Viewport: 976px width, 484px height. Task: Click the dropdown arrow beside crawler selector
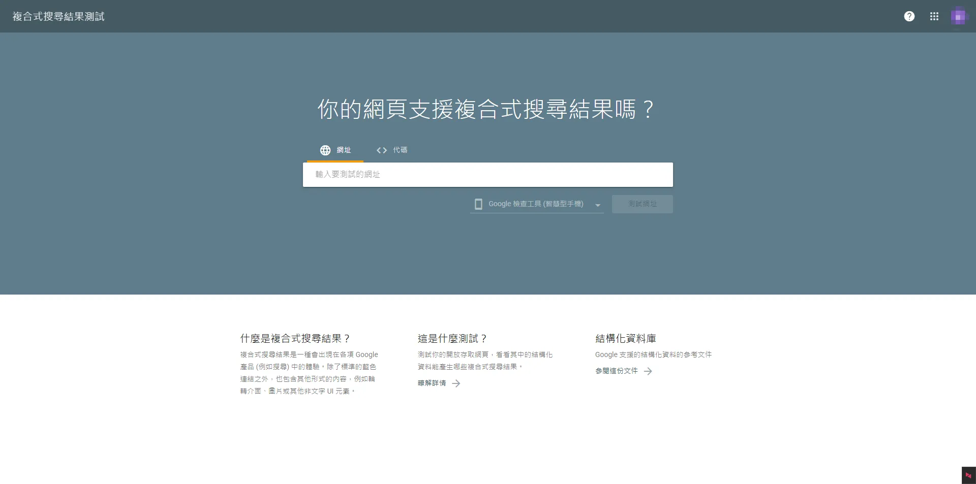point(598,205)
